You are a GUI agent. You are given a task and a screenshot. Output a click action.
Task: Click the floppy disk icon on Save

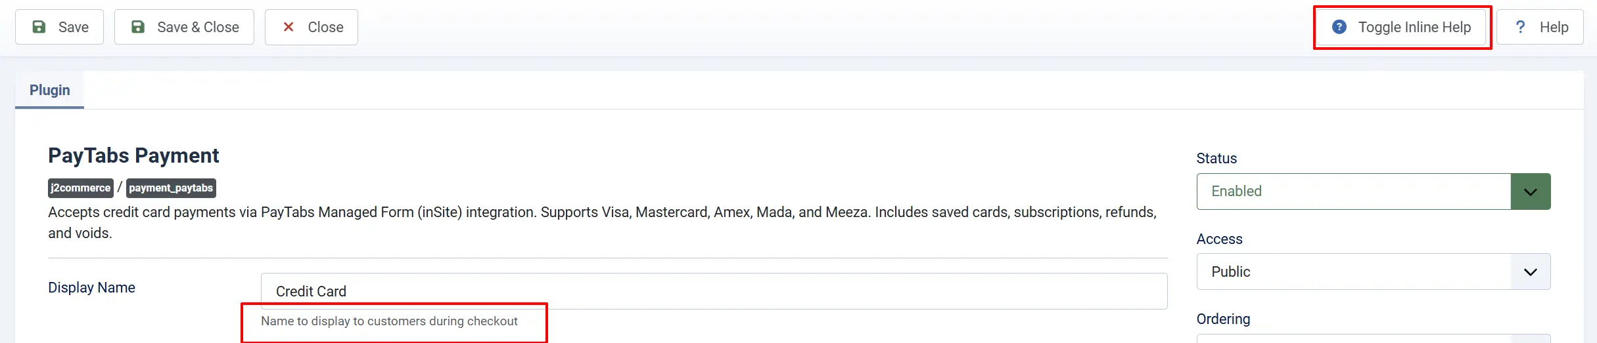click(39, 27)
